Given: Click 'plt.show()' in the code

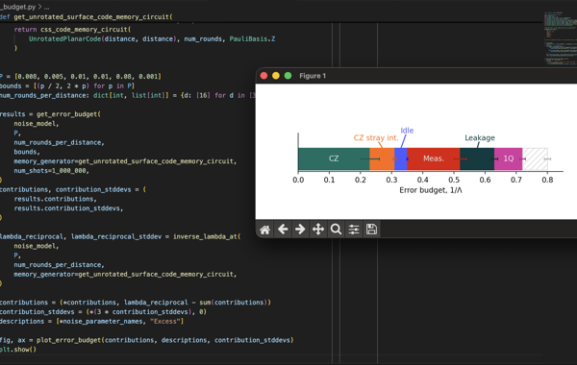Looking at the screenshot, I should pos(18,350).
